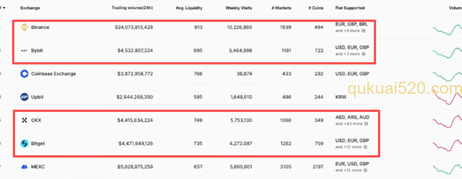Click info icon beside Bitget '+12 more'
This screenshot has height=179, width=462.
(x=366, y=147)
